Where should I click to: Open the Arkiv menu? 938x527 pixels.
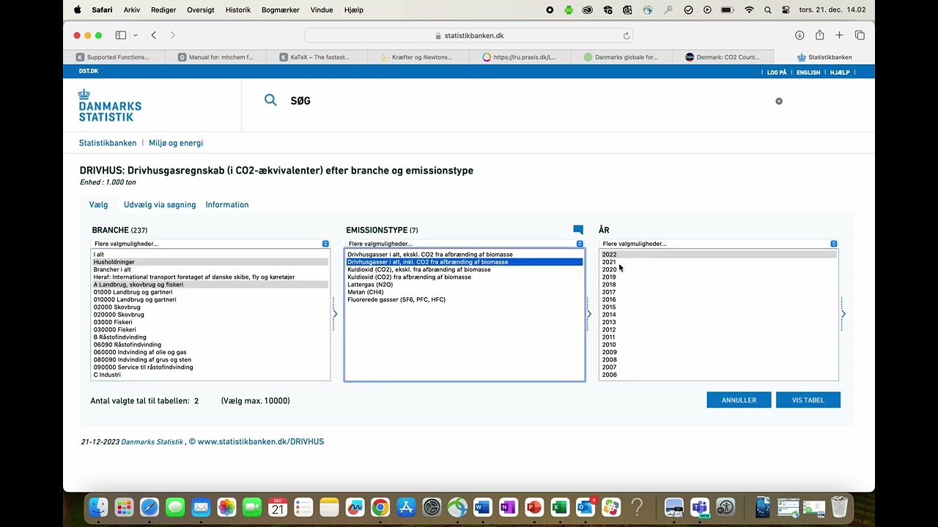pos(132,10)
